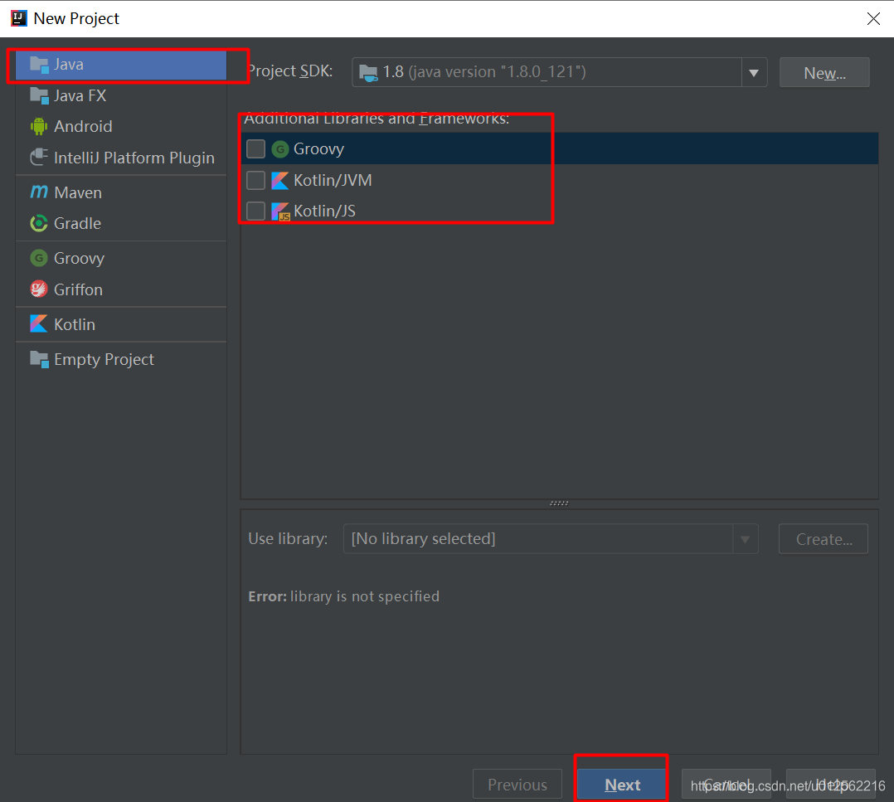Select Android project type
The height and width of the screenshot is (802, 894).
121,126
